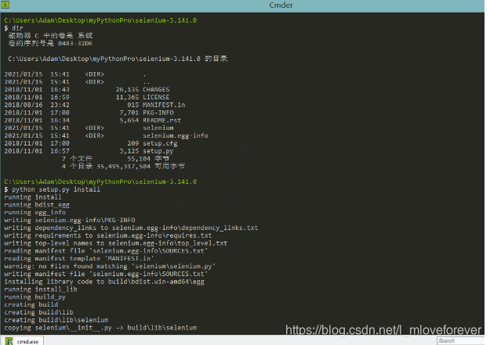Screen dimensions: 490x345
Task: Select the cmd.exe console tab
Action: click(22, 341)
